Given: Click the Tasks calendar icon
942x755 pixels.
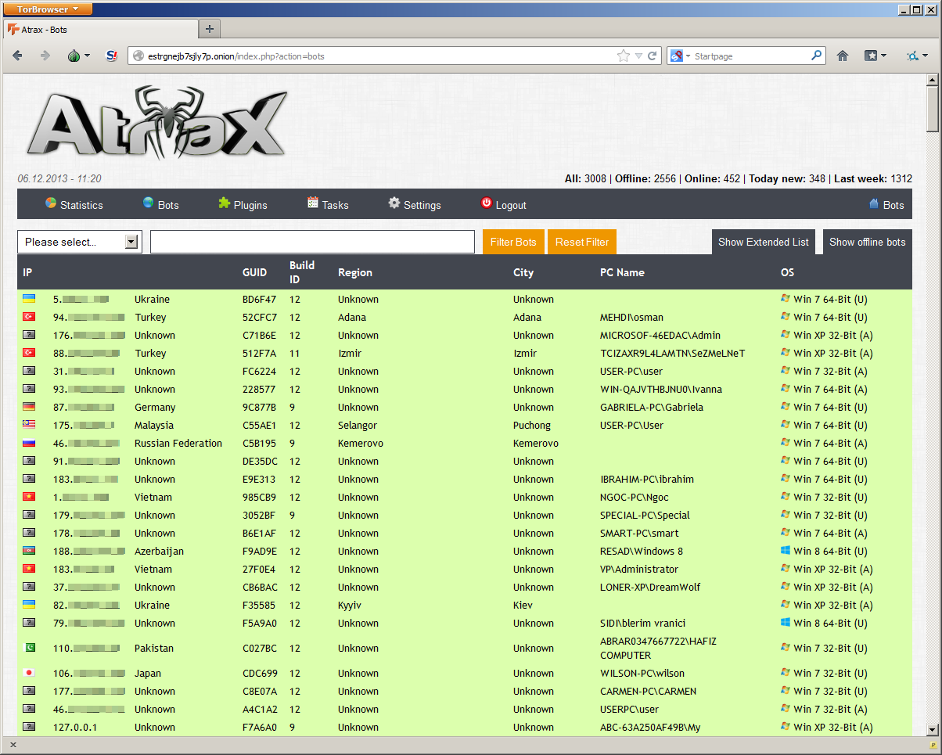Looking at the screenshot, I should (x=313, y=203).
